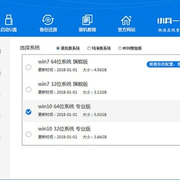Click the 官方网站 menu label
The height and width of the screenshot is (180, 180).
pyautogui.click(x=126, y=30)
